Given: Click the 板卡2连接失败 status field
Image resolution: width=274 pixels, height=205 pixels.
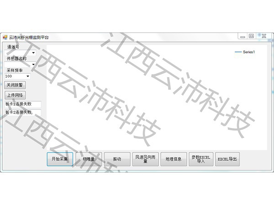Looking at the screenshot, I should [x=22, y=112].
